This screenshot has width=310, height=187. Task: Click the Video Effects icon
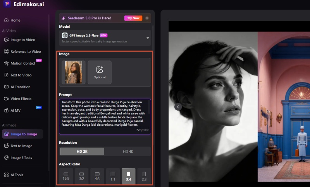tap(6, 99)
